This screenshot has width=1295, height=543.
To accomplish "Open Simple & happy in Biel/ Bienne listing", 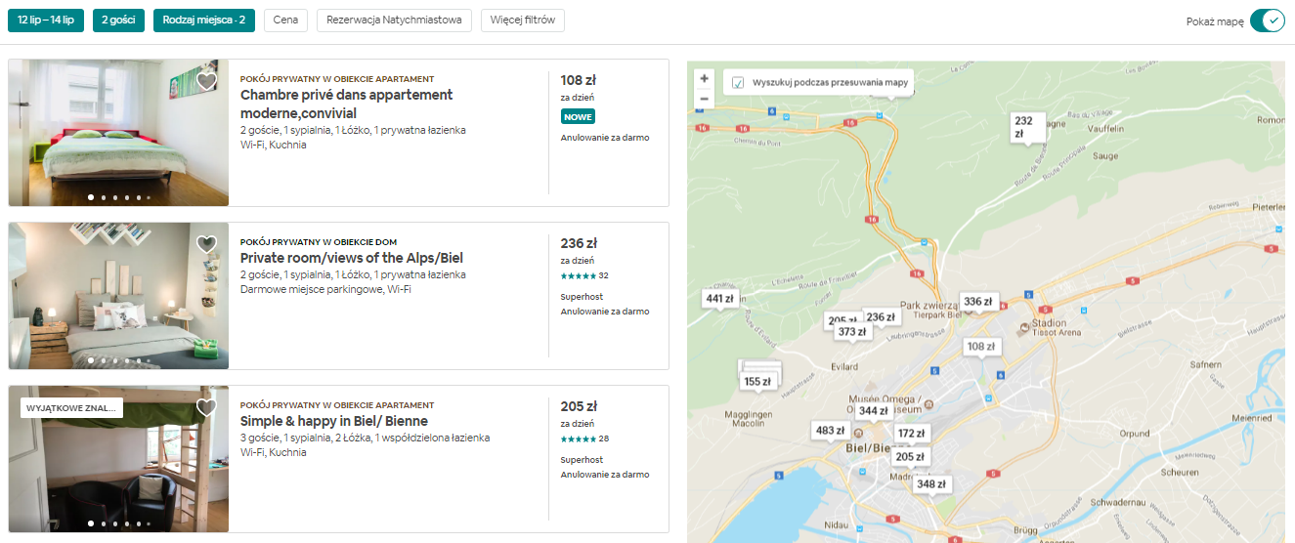I will tap(333, 421).
